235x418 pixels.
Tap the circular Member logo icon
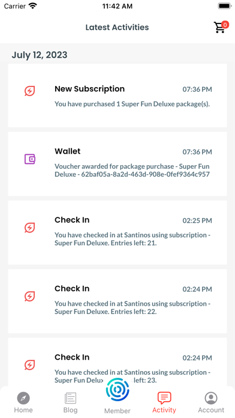click(x=117, y=390)
